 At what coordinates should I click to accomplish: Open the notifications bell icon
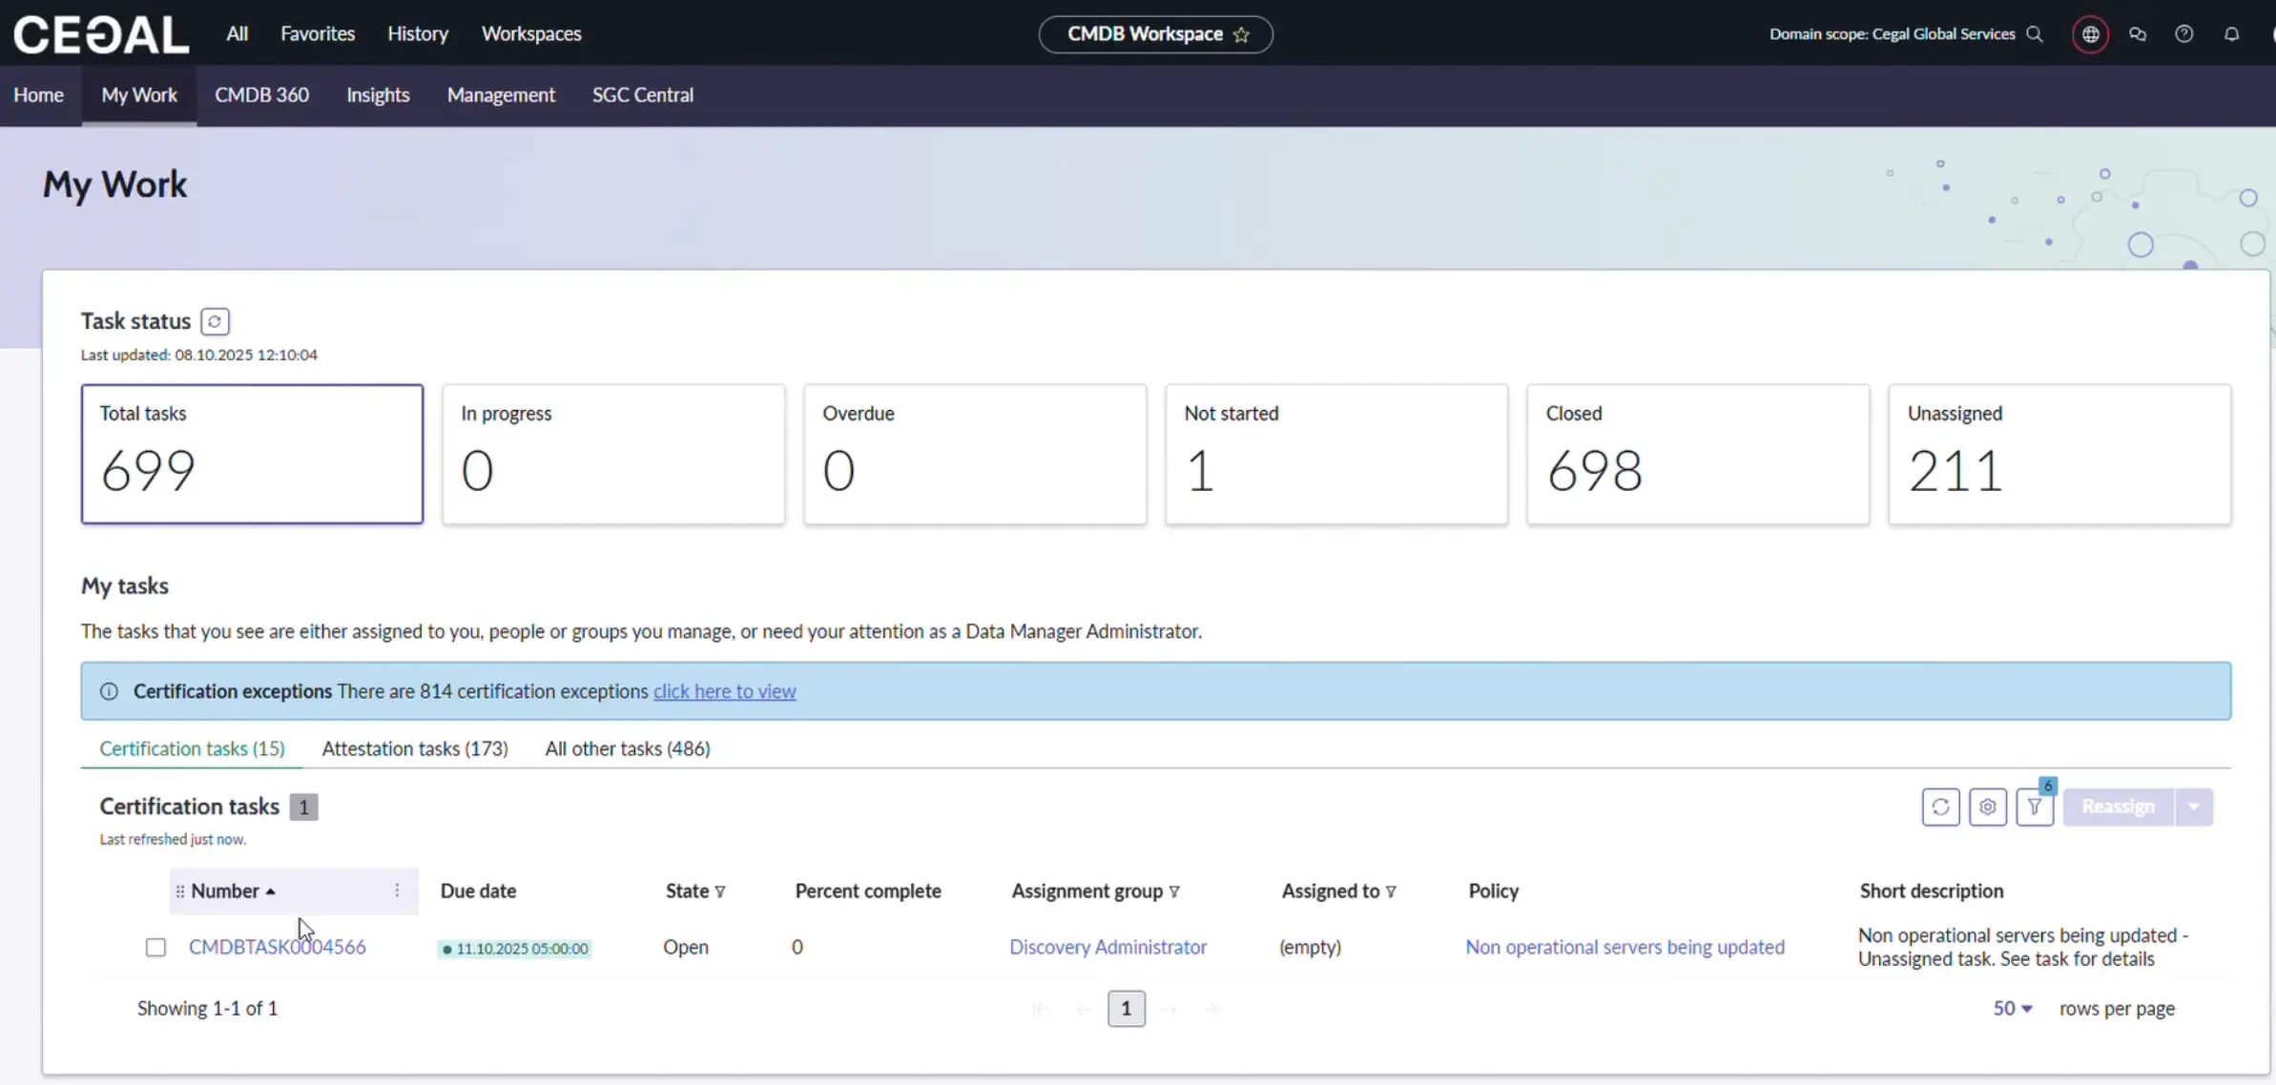click(2231, 34)
